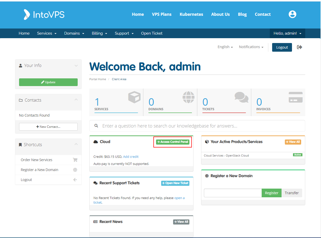Click the Add credit link
The width and height of the screenshot is (321, 238).
tap(131, 157)
